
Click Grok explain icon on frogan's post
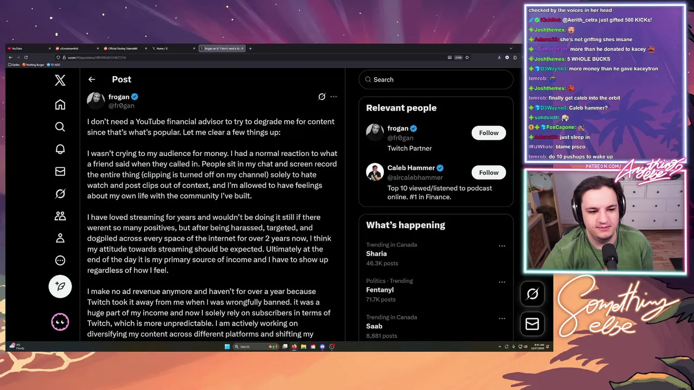click(322, 96)
